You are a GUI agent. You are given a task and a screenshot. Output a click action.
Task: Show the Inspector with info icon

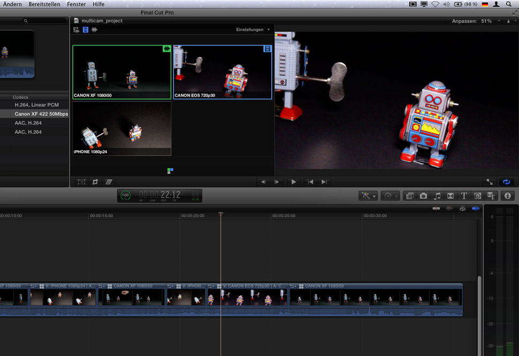[x=508, y=196]
